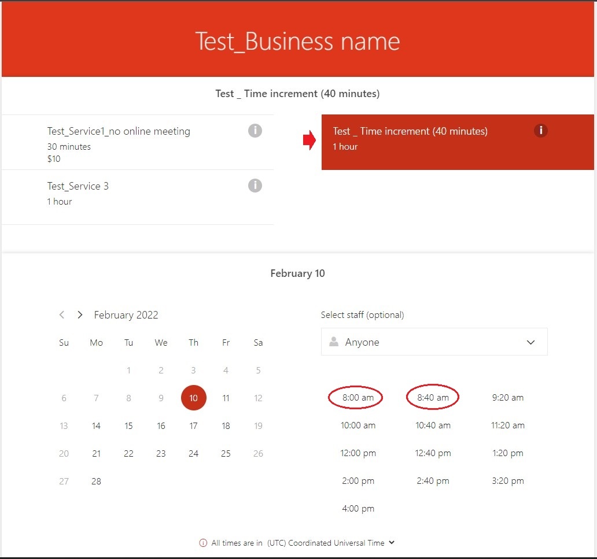Select 12:40 pm time slot

click(x=433, y=453)
